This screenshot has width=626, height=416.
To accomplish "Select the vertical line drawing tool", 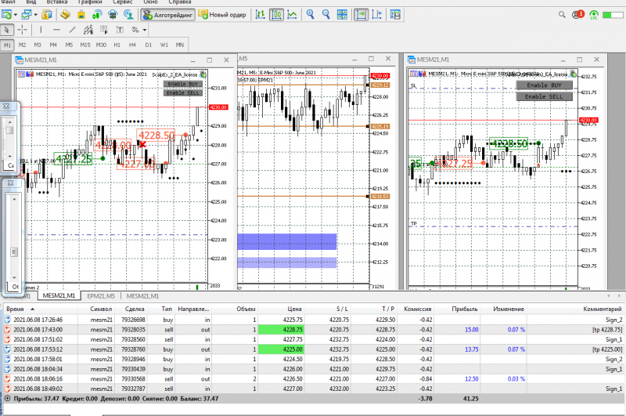I will tap(41, 30).
